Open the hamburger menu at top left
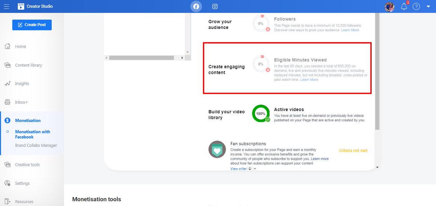The image size is (436, 206). coord(7,7)
